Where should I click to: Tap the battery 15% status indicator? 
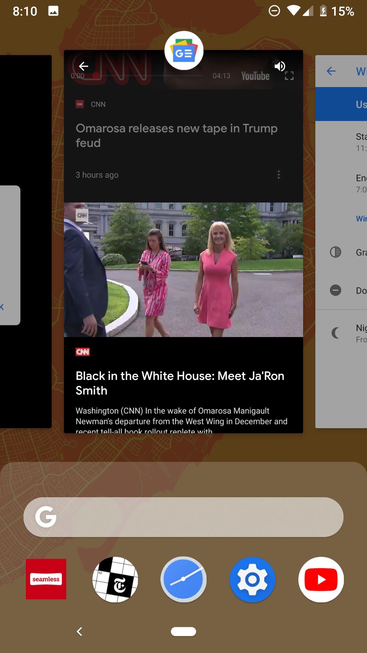coord(337,11)
